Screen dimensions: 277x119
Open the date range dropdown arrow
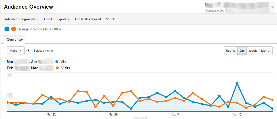[273, 7]
